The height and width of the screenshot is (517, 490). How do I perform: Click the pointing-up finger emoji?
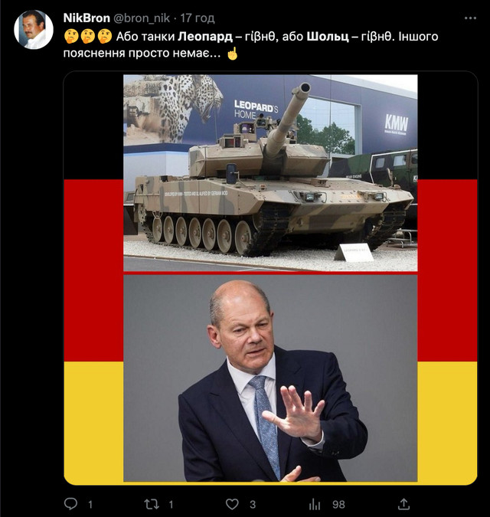coord(232,54)
